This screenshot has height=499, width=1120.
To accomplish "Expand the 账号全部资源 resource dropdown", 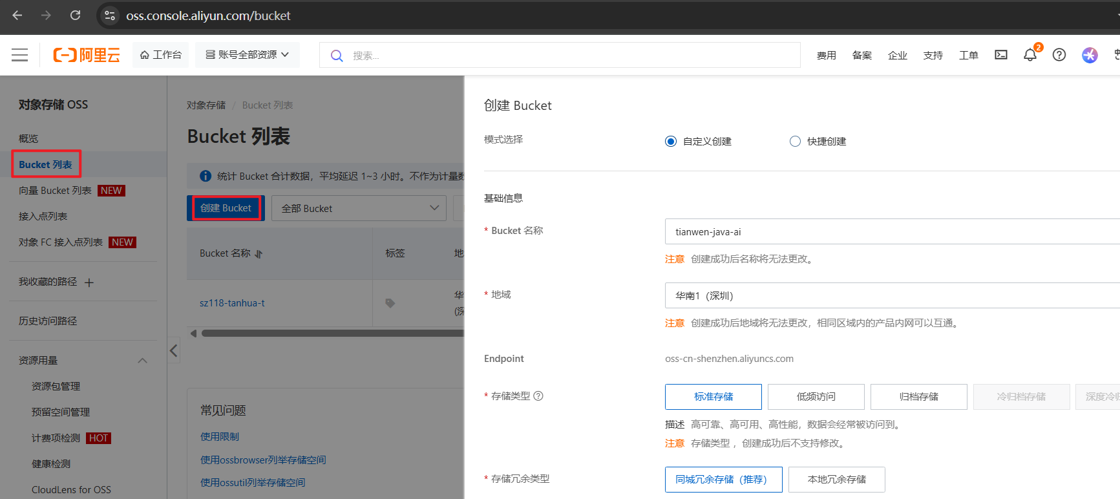I will [x=248, y=55].
